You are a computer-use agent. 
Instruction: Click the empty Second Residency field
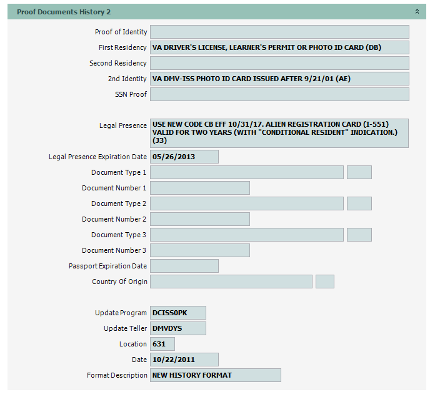tap(279, 63)
